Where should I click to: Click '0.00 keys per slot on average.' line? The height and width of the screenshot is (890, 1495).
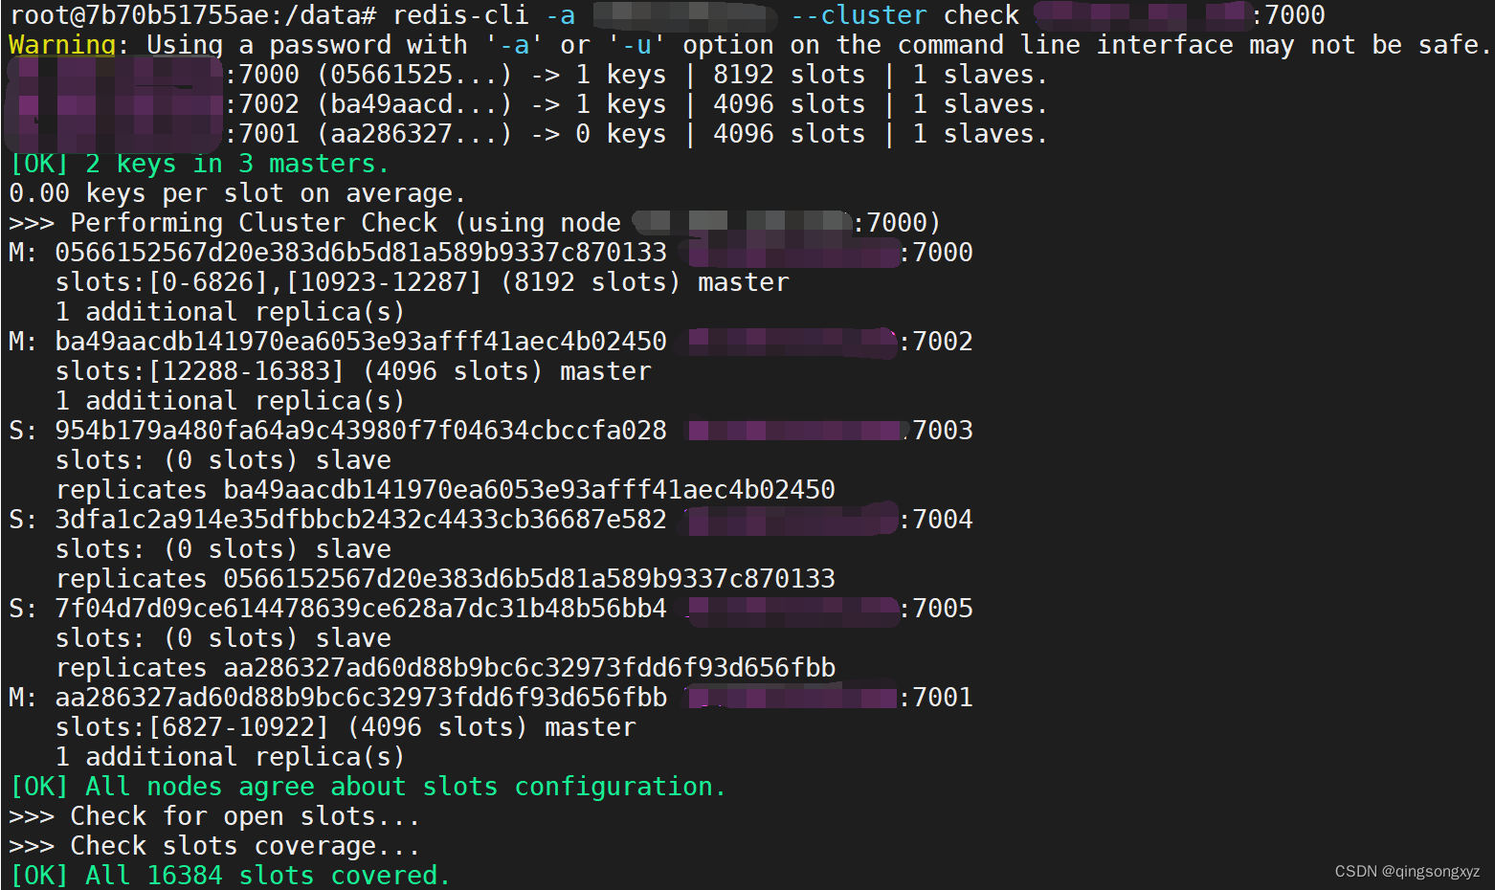pyautogui.click(x=237, y=193)
